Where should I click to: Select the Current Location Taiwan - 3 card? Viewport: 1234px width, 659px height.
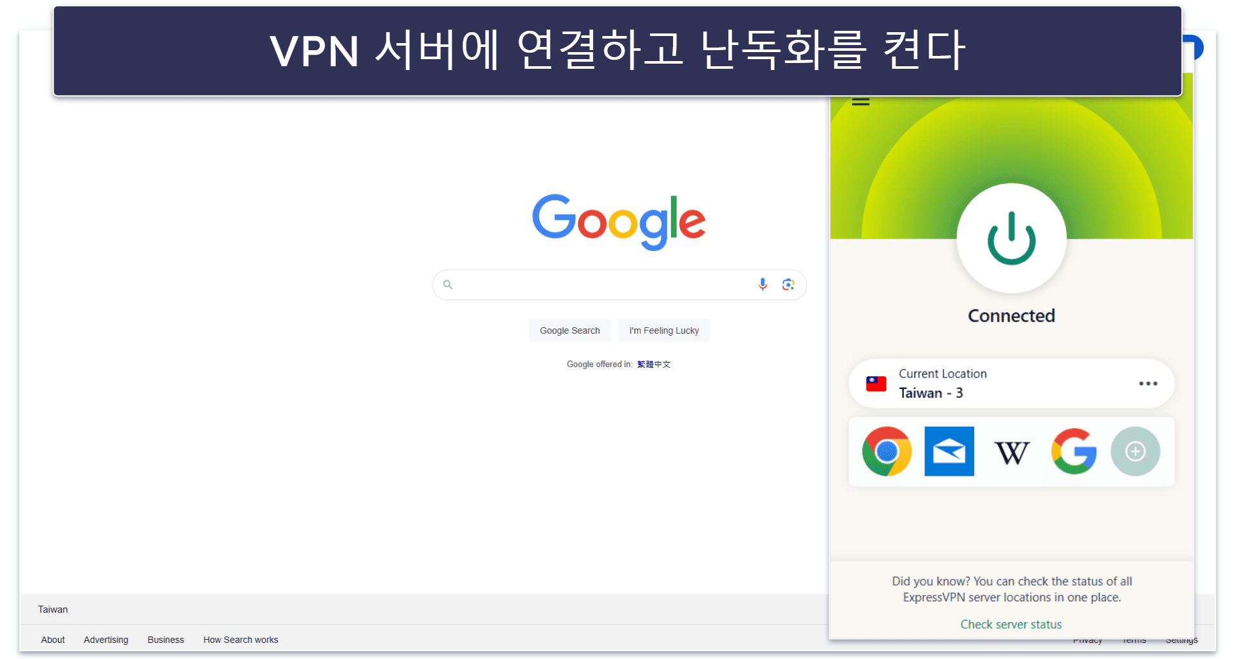tap(1011, 383)
